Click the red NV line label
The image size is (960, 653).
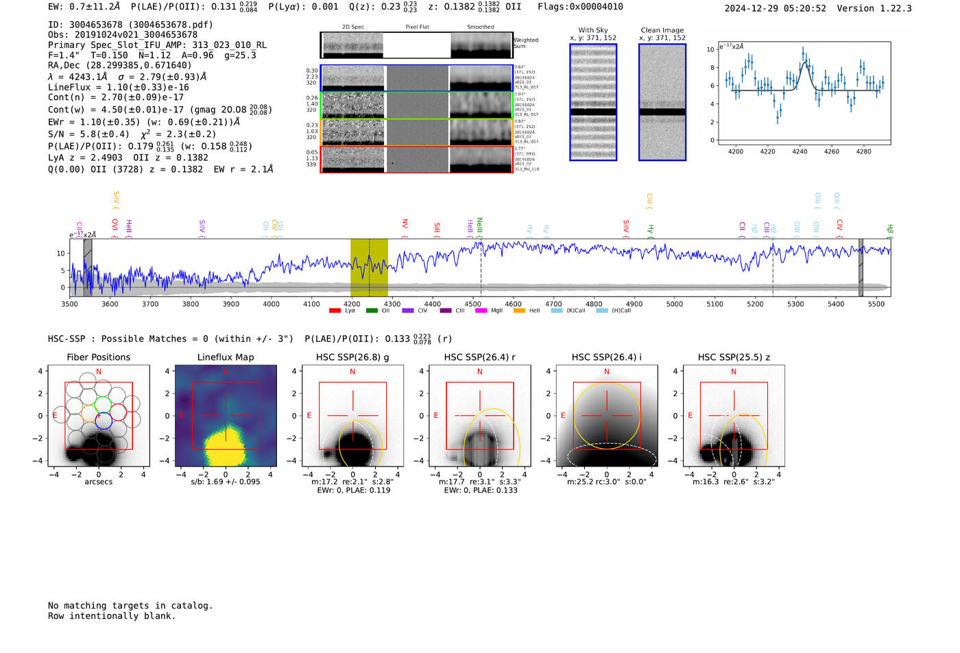click(x=405, y=227)
